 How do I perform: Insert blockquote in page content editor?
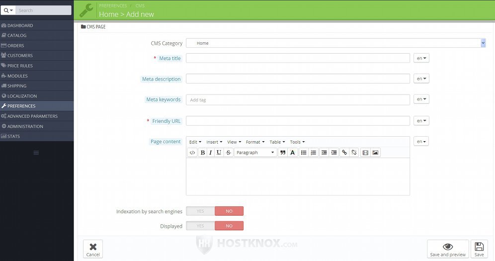click(283, 153)
